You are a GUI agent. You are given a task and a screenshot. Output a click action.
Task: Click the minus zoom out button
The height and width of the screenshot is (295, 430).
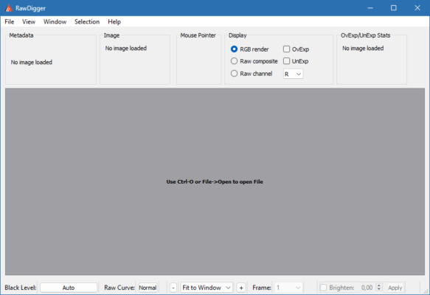coord(173,288)
